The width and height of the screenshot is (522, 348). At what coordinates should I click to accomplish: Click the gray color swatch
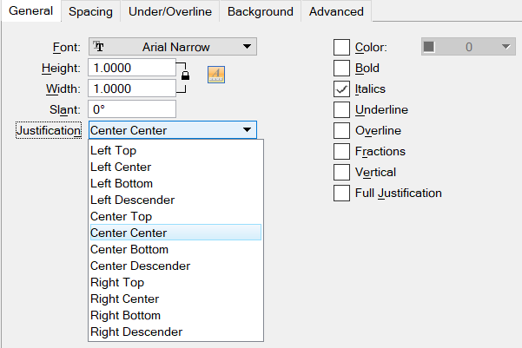[x=429, y=47]
